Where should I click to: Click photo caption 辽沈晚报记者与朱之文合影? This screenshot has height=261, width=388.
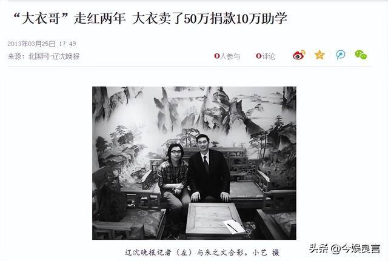click(202, 253)
